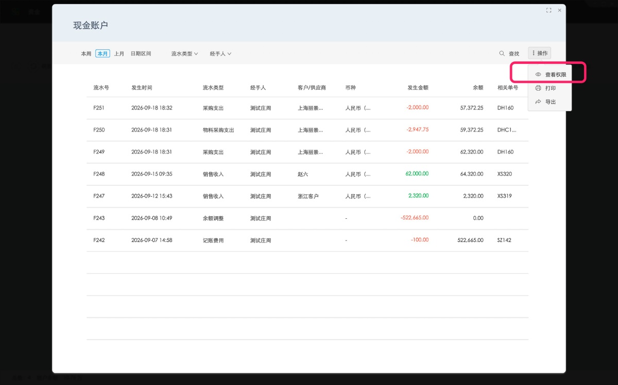Open related order SZ142
618x385 pixels.
click(x=504, y=240)
